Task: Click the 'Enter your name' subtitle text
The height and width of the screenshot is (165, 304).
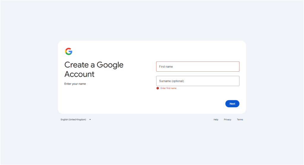Action: (x=75, y=84)
